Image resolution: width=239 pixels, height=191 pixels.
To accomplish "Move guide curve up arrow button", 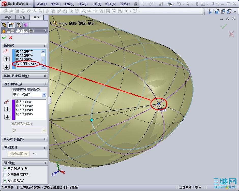I will (x=7, y=109).
